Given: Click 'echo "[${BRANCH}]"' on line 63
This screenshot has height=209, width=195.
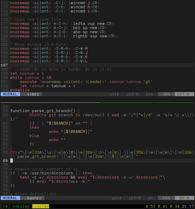Looking at the screenshot, I should [x=71, y=131].
